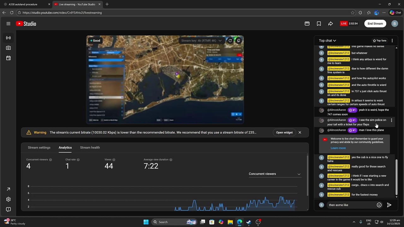Reset the stream key with refresh icon
The image size is (404, 227).
coord(230,40)
